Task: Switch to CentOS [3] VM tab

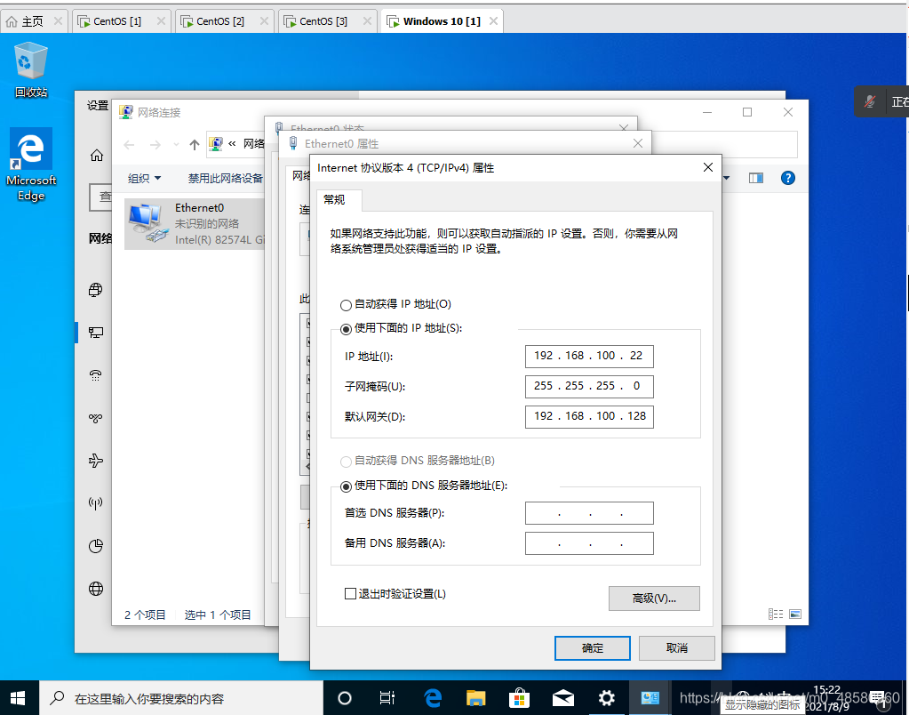Action: click(x=328, y=20)
